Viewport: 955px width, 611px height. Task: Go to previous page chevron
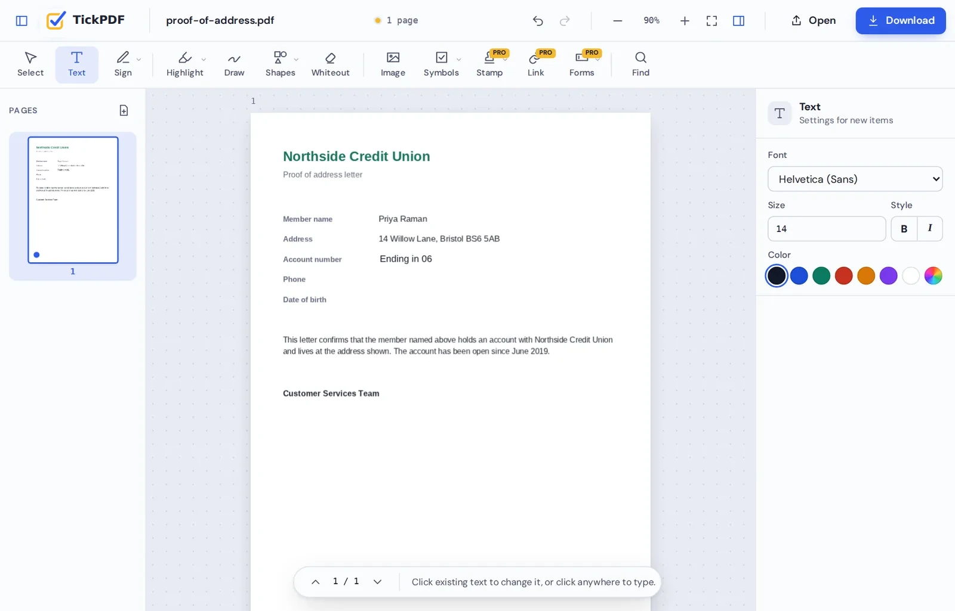316,582
